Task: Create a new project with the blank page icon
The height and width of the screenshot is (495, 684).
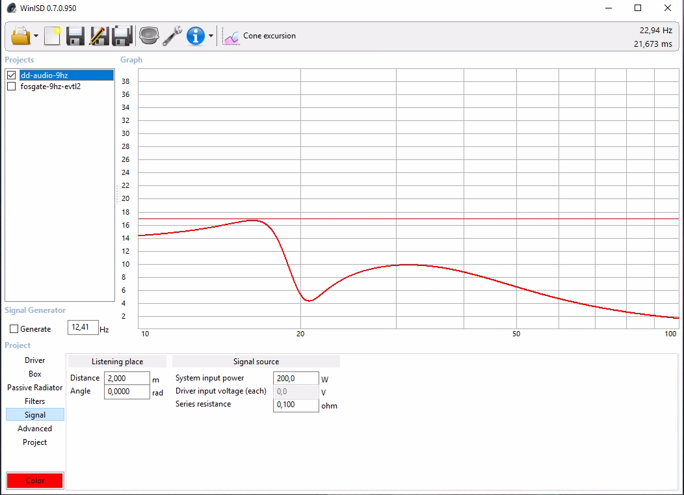Action: click(x=53, y=36)
